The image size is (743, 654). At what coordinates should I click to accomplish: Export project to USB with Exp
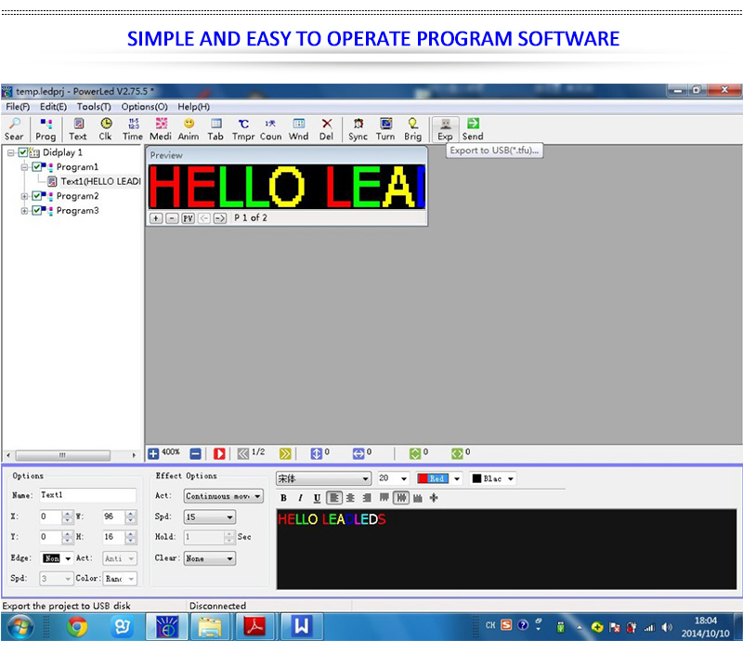pos(445,129)
